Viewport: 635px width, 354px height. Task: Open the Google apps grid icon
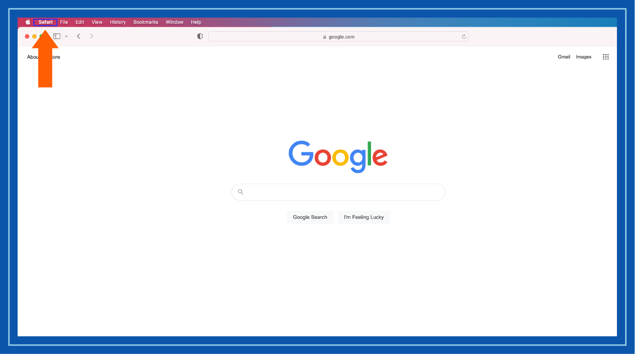pyautogui.click(x=605, y=56)
